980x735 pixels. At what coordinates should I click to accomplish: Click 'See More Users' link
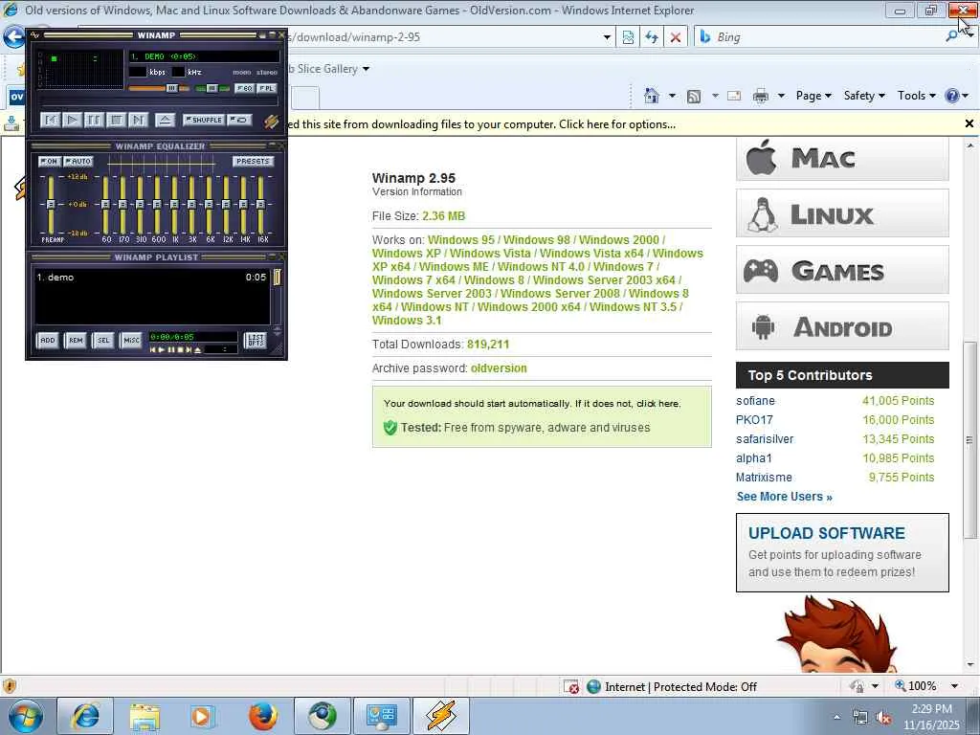(785, 497)
